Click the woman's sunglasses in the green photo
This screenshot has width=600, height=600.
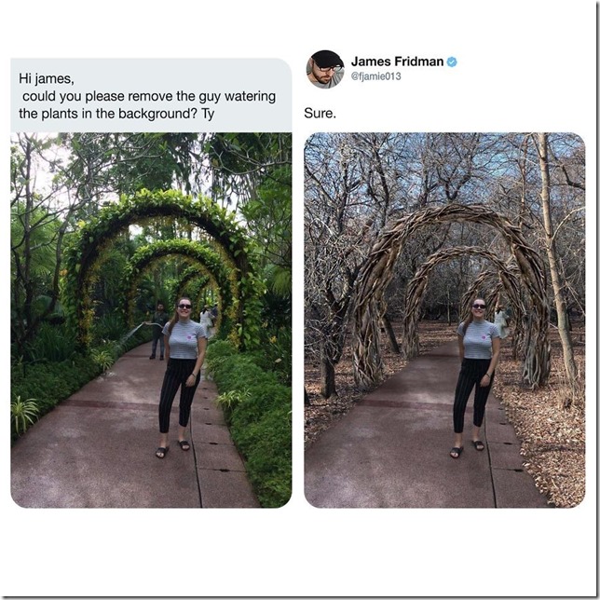(184, 307)
